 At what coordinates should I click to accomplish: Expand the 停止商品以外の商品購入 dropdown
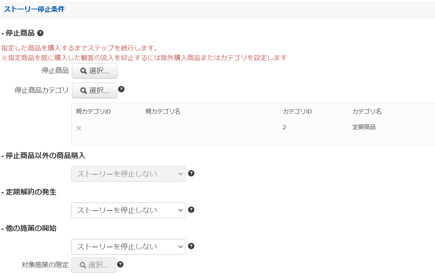128,174
